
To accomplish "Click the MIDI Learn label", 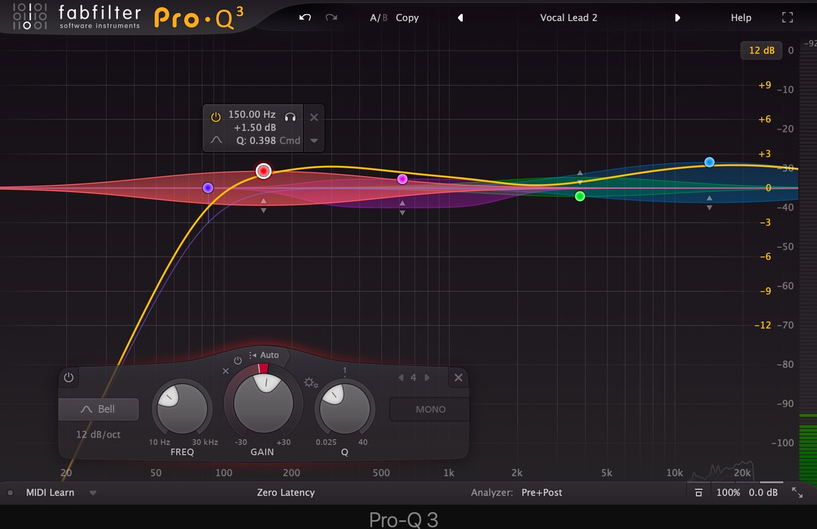I will (50, 492).
